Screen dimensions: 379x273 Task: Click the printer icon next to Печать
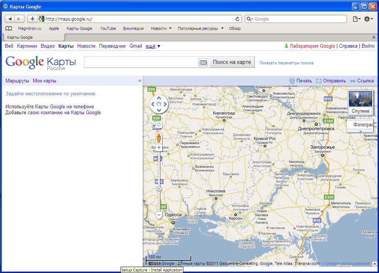tap(292, 81)
